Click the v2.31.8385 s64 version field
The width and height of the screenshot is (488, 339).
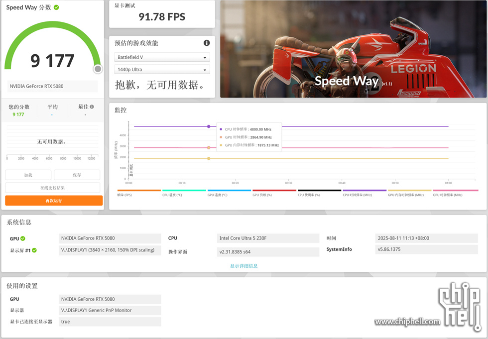(268, 252)
